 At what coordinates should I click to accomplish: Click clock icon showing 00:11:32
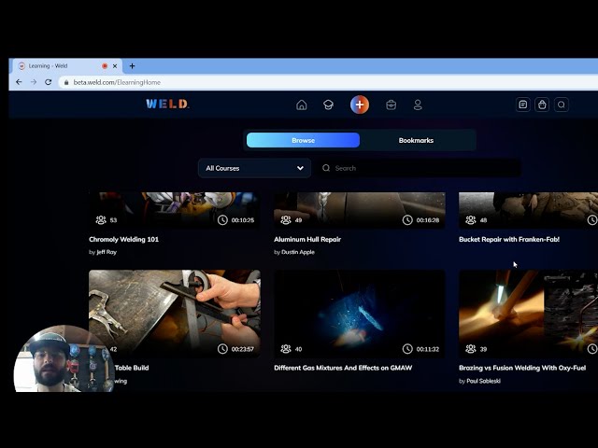pos(407,348)
